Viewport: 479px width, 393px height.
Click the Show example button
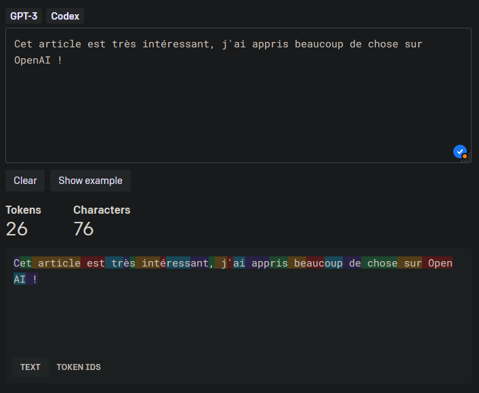[x=90, y=181]
